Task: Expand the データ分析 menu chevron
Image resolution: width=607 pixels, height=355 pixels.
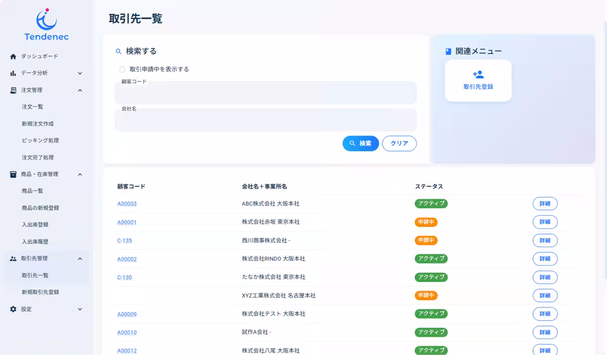Action: tap(80, 73)
